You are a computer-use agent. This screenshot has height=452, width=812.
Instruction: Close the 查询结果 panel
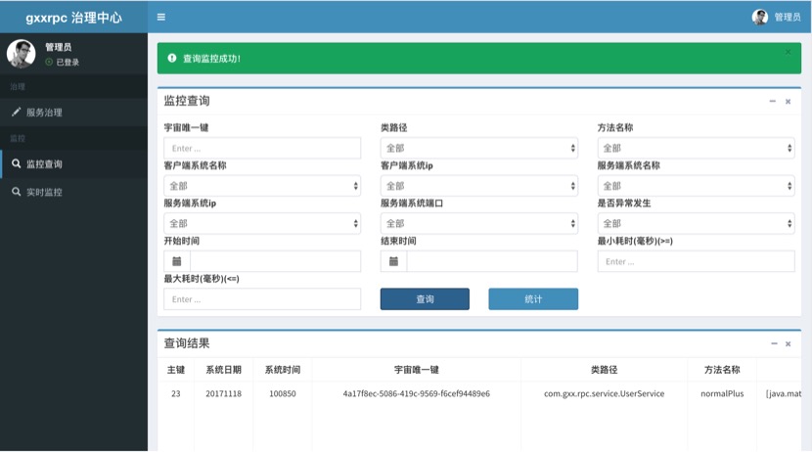[788, 343]
